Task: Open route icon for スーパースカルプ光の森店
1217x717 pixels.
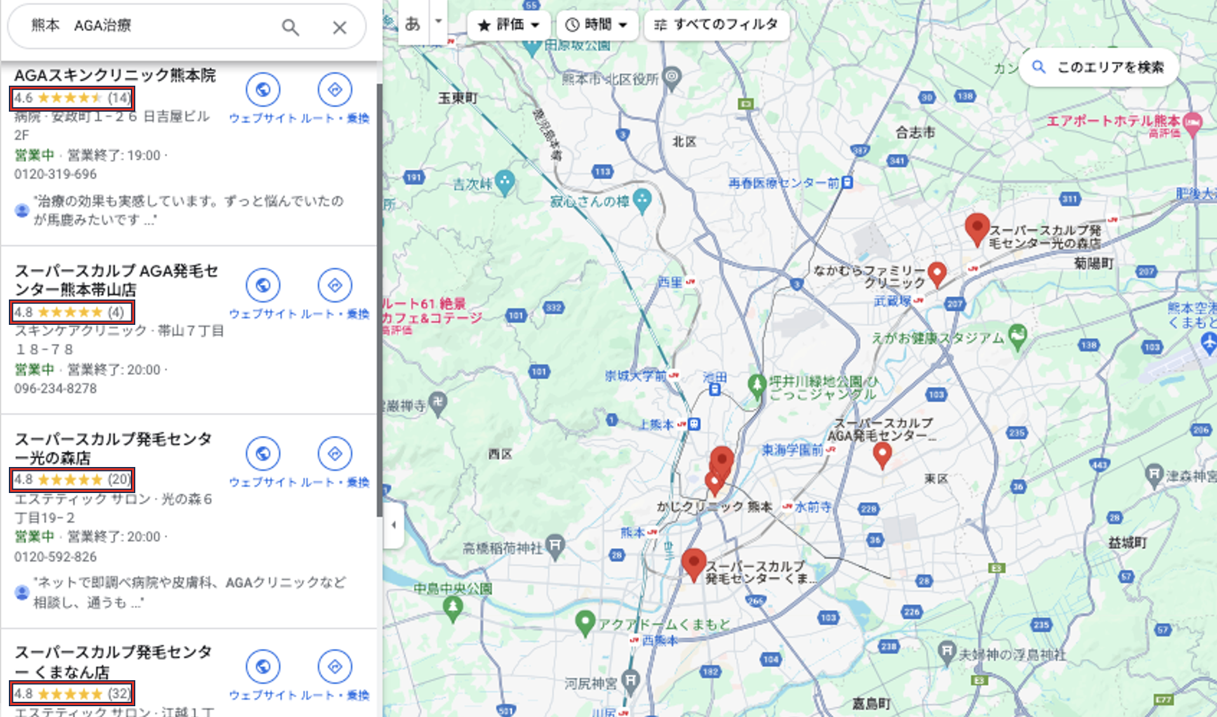Action: [335, 454]
